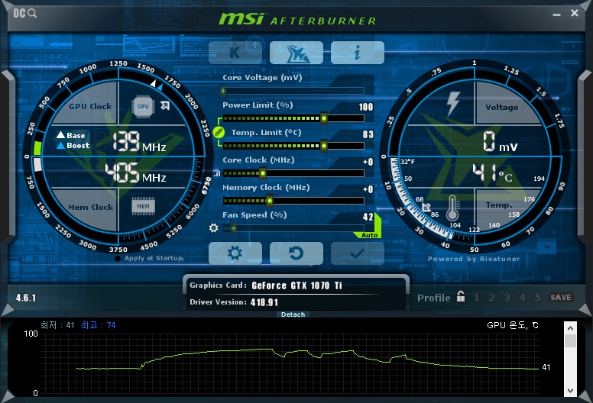Open the OC Scanner icon
This screenshot has width=593, height=403.
[x=25, y=13]
